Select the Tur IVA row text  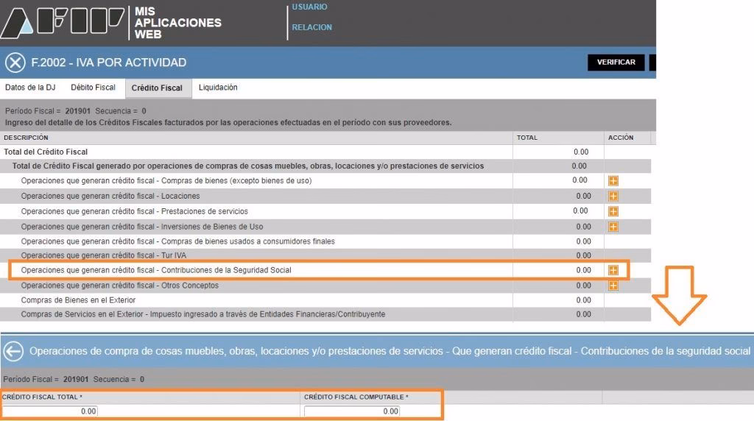point(103,255)
